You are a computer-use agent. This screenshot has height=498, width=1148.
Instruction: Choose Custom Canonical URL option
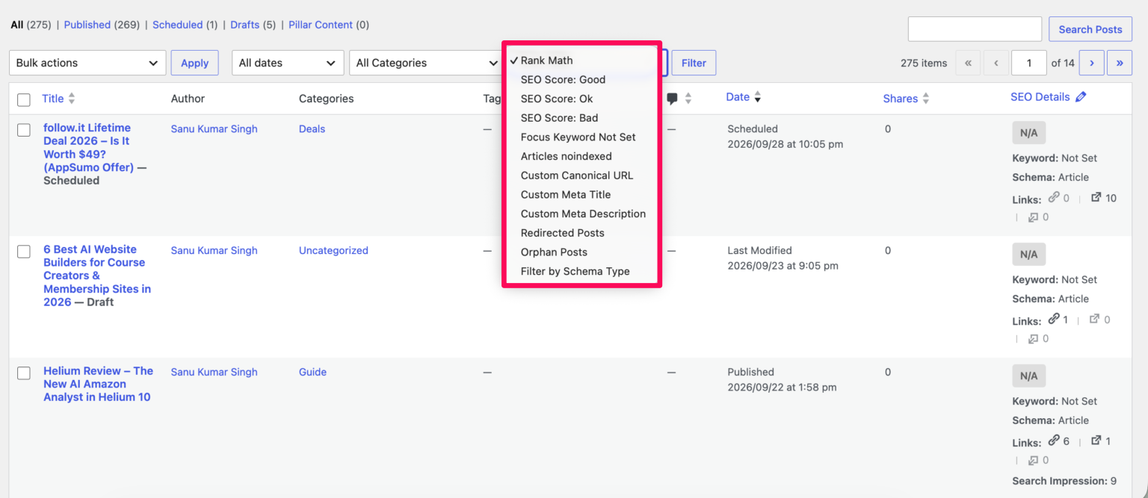pos(581,175)
